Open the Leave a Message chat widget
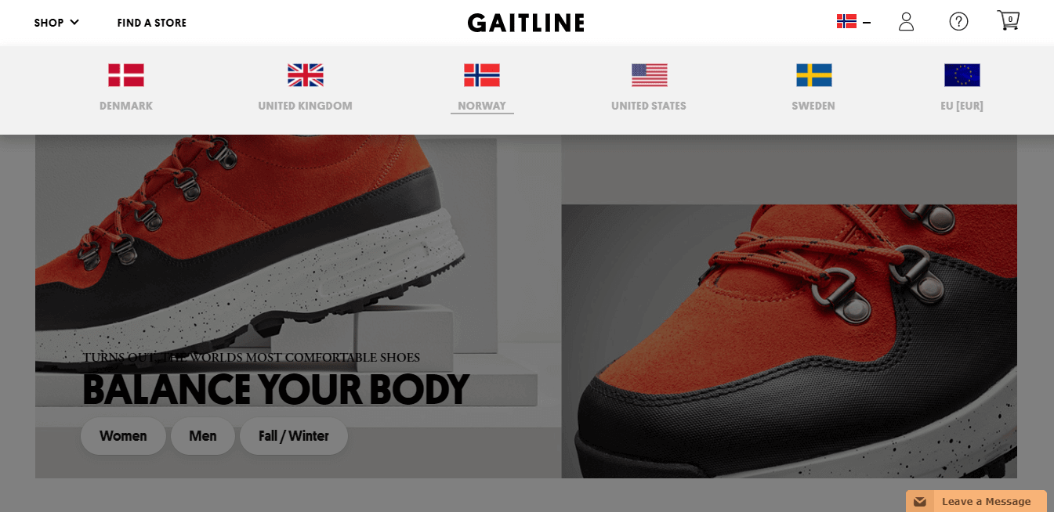 point(976,501)
